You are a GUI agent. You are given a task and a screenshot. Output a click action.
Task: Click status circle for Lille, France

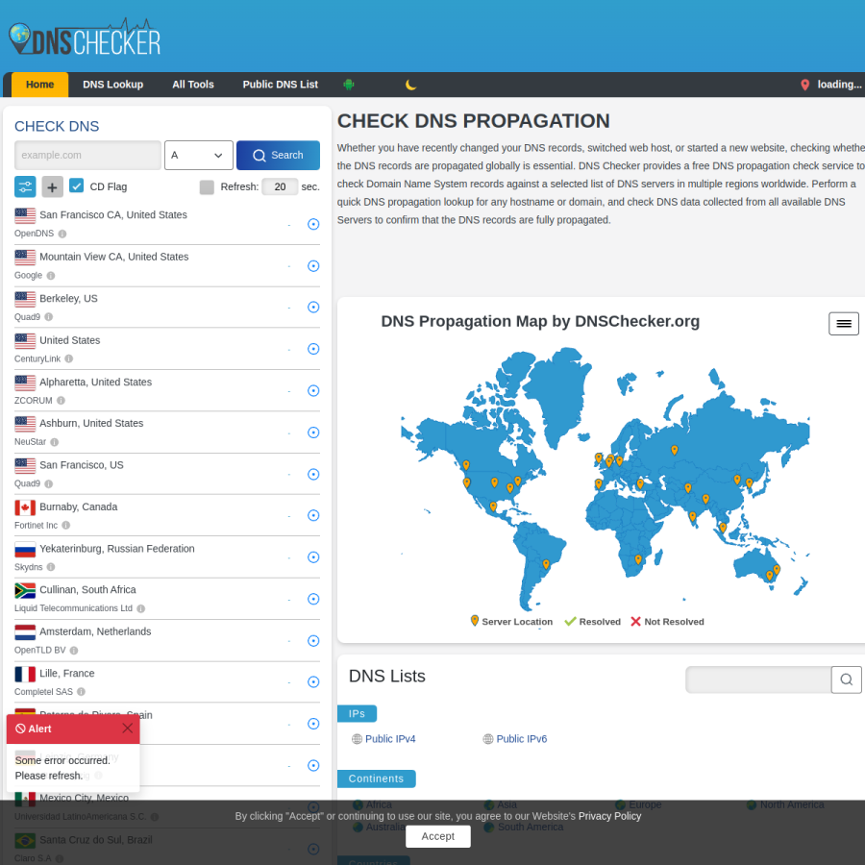[313, 681]
